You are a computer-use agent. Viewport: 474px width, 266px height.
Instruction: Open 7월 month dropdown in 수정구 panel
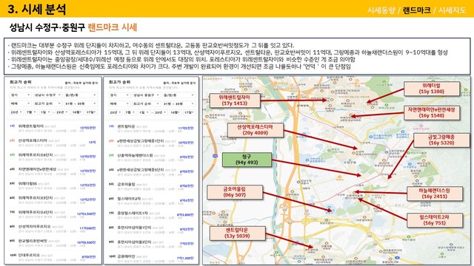[31, 112]
